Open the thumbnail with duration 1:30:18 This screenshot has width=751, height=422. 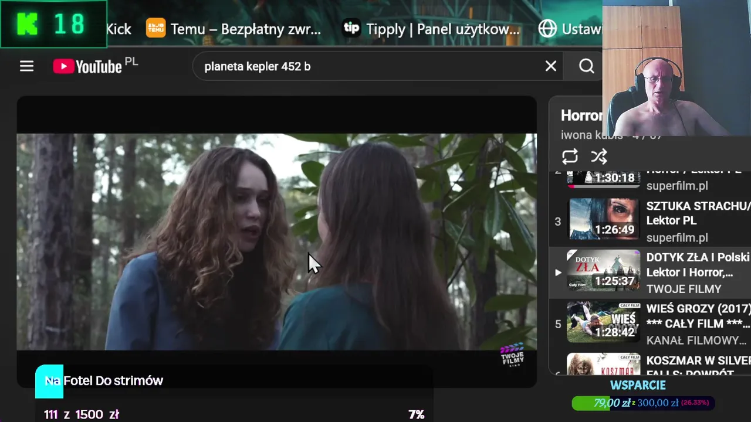pos(603,178)
